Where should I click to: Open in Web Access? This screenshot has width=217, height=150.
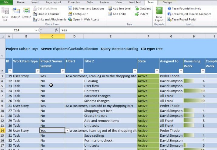pyautogui.click(x=84, y=19)
